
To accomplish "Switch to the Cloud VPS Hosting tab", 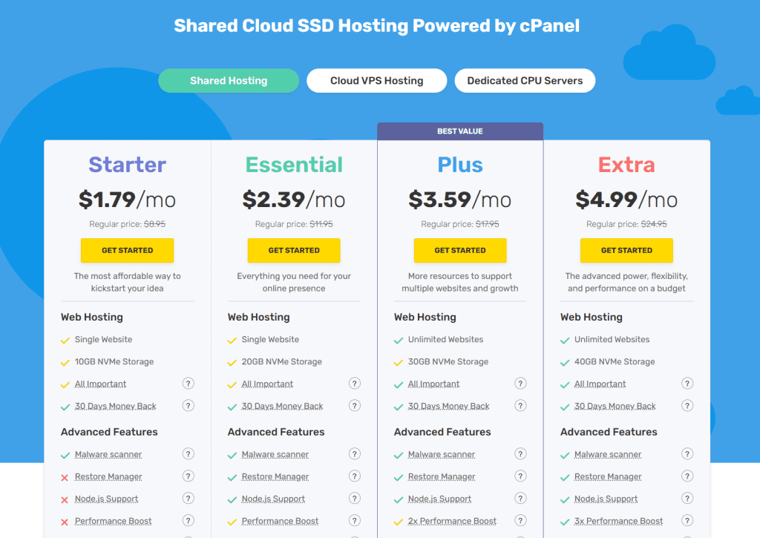I will point(376,80).
